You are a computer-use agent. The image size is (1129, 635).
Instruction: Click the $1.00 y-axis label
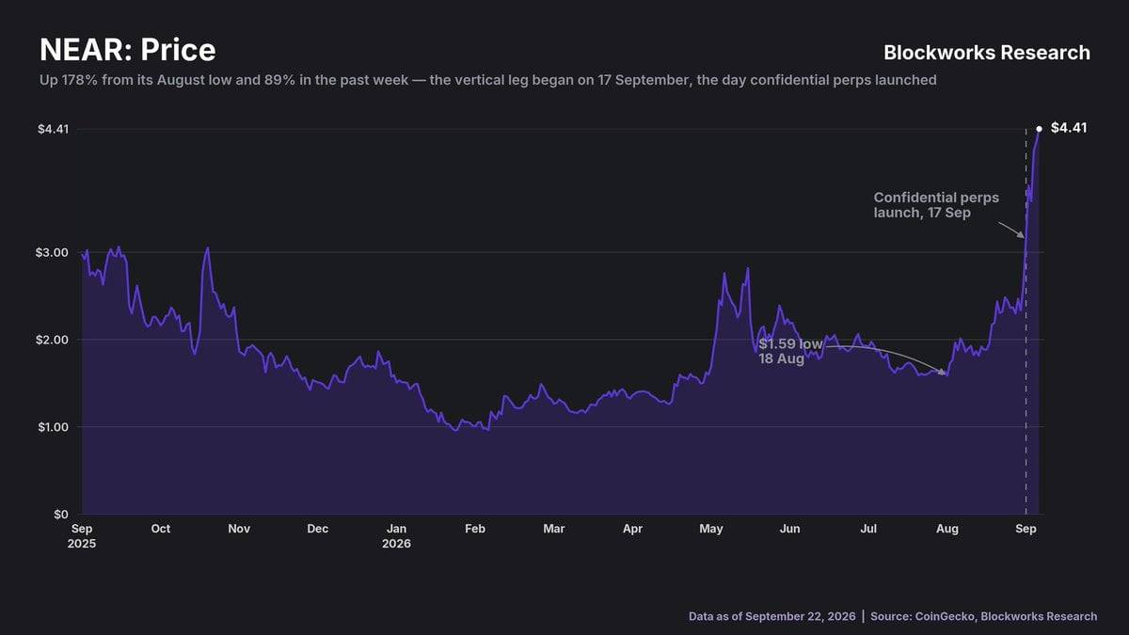[54, 427]
